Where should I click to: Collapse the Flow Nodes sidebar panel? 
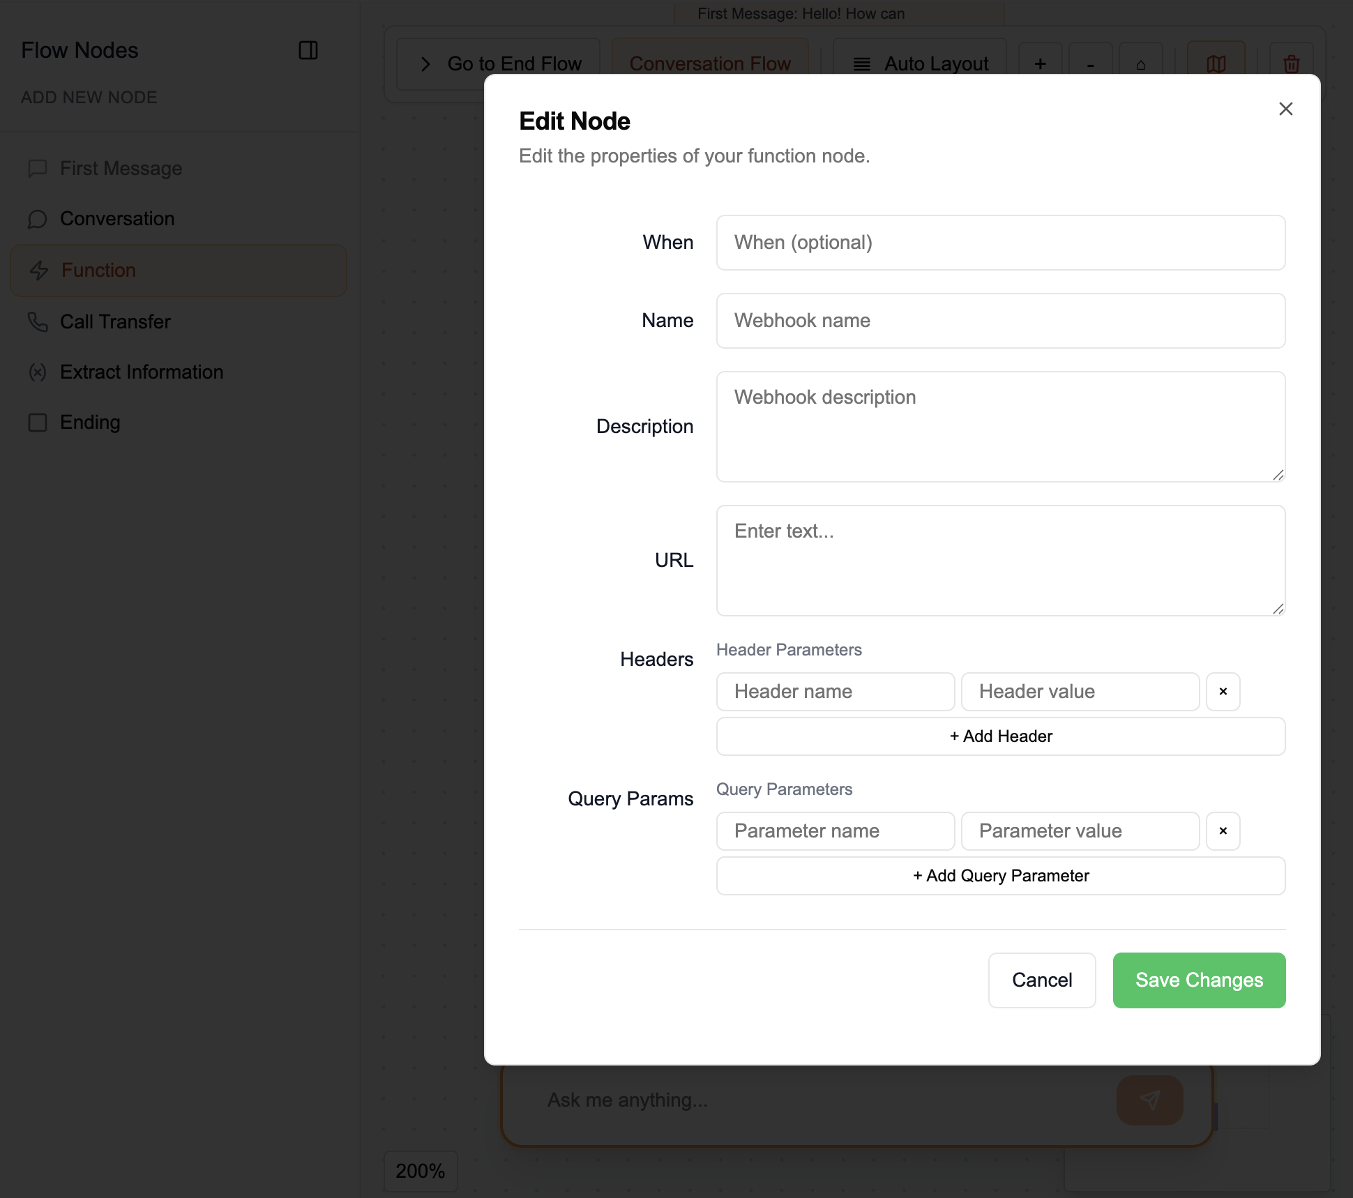click(x=308, y=50)
